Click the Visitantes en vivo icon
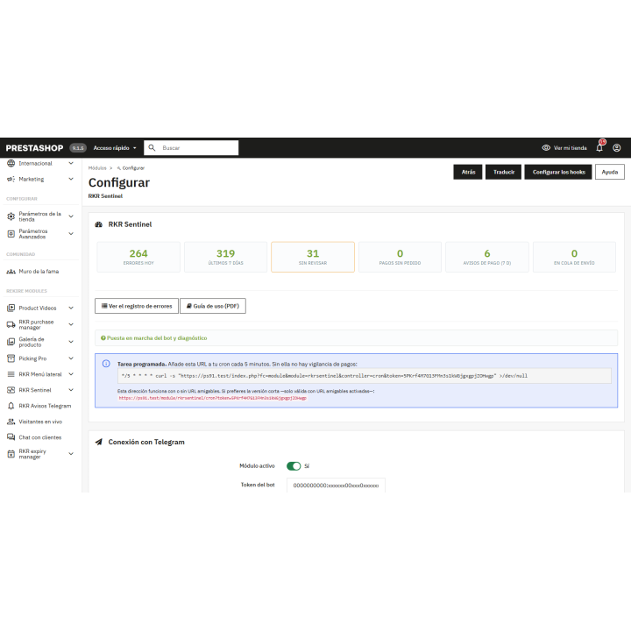631x631 pixels. (11, 422)
